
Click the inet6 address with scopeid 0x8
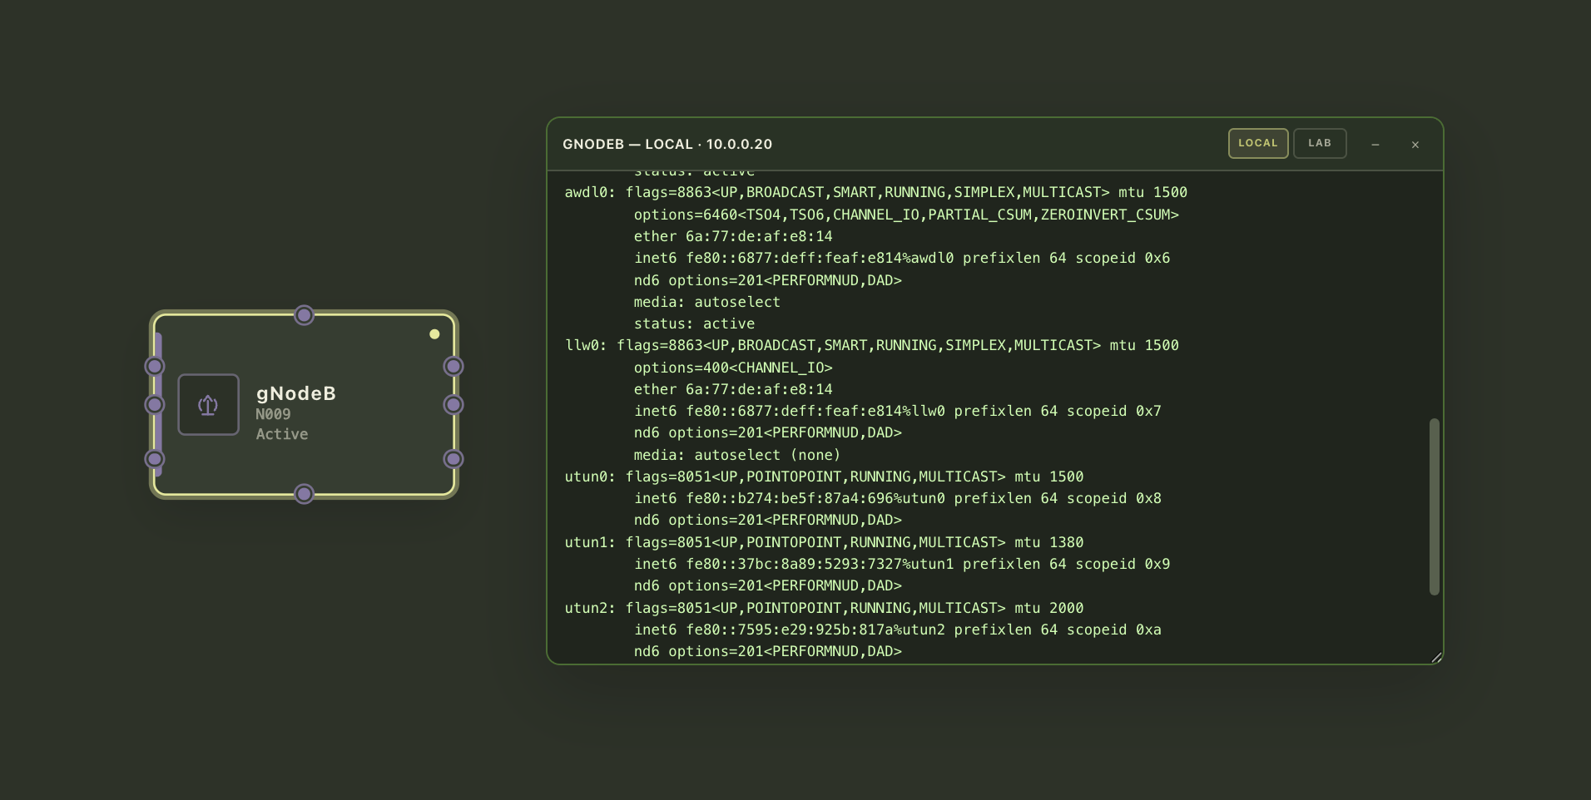tap(898, 498)
